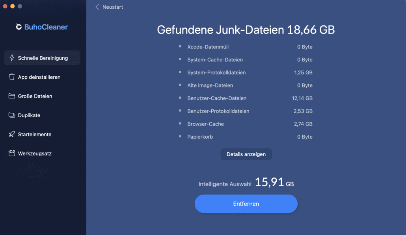The width and height of the screenshot is (406, 235).
Task: Open Duplikate via its stacked folders icon
Action: click(12, 115)
